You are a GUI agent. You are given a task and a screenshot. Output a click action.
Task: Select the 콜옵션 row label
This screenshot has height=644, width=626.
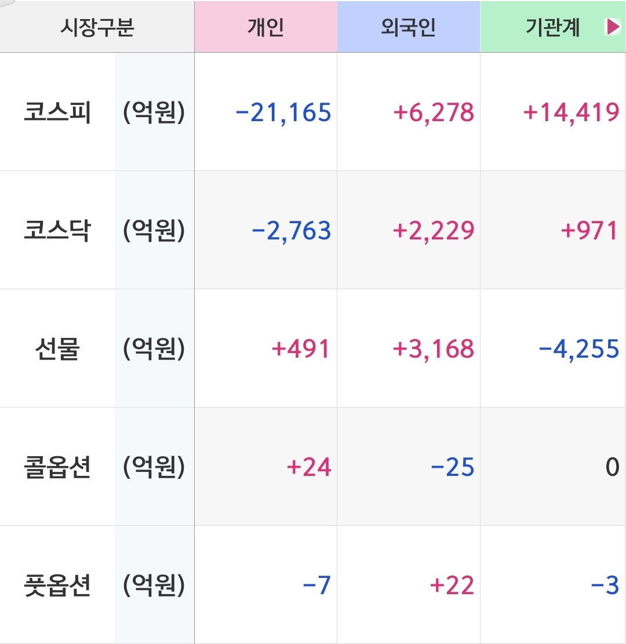coord(57,467)
